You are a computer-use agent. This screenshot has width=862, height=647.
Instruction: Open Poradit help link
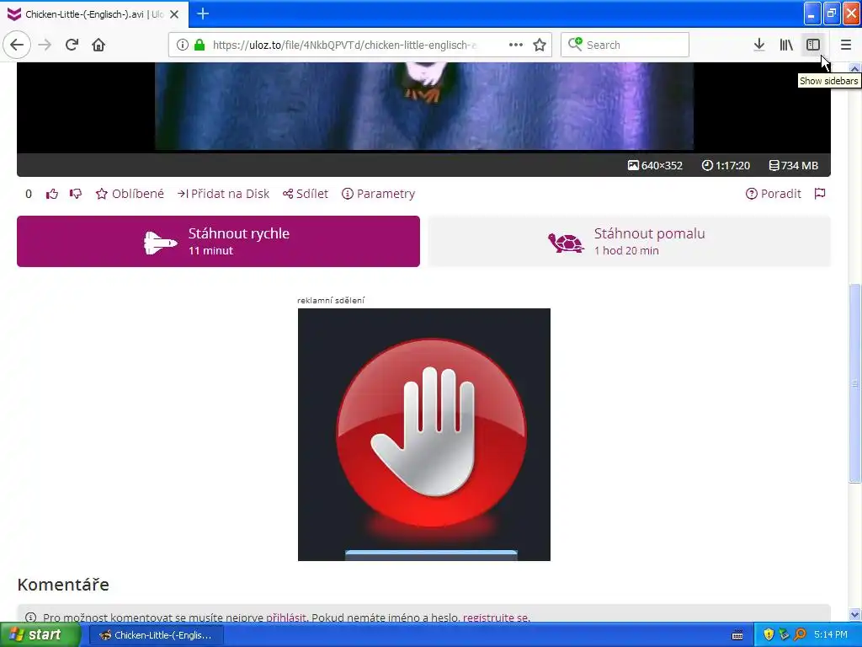774,194
